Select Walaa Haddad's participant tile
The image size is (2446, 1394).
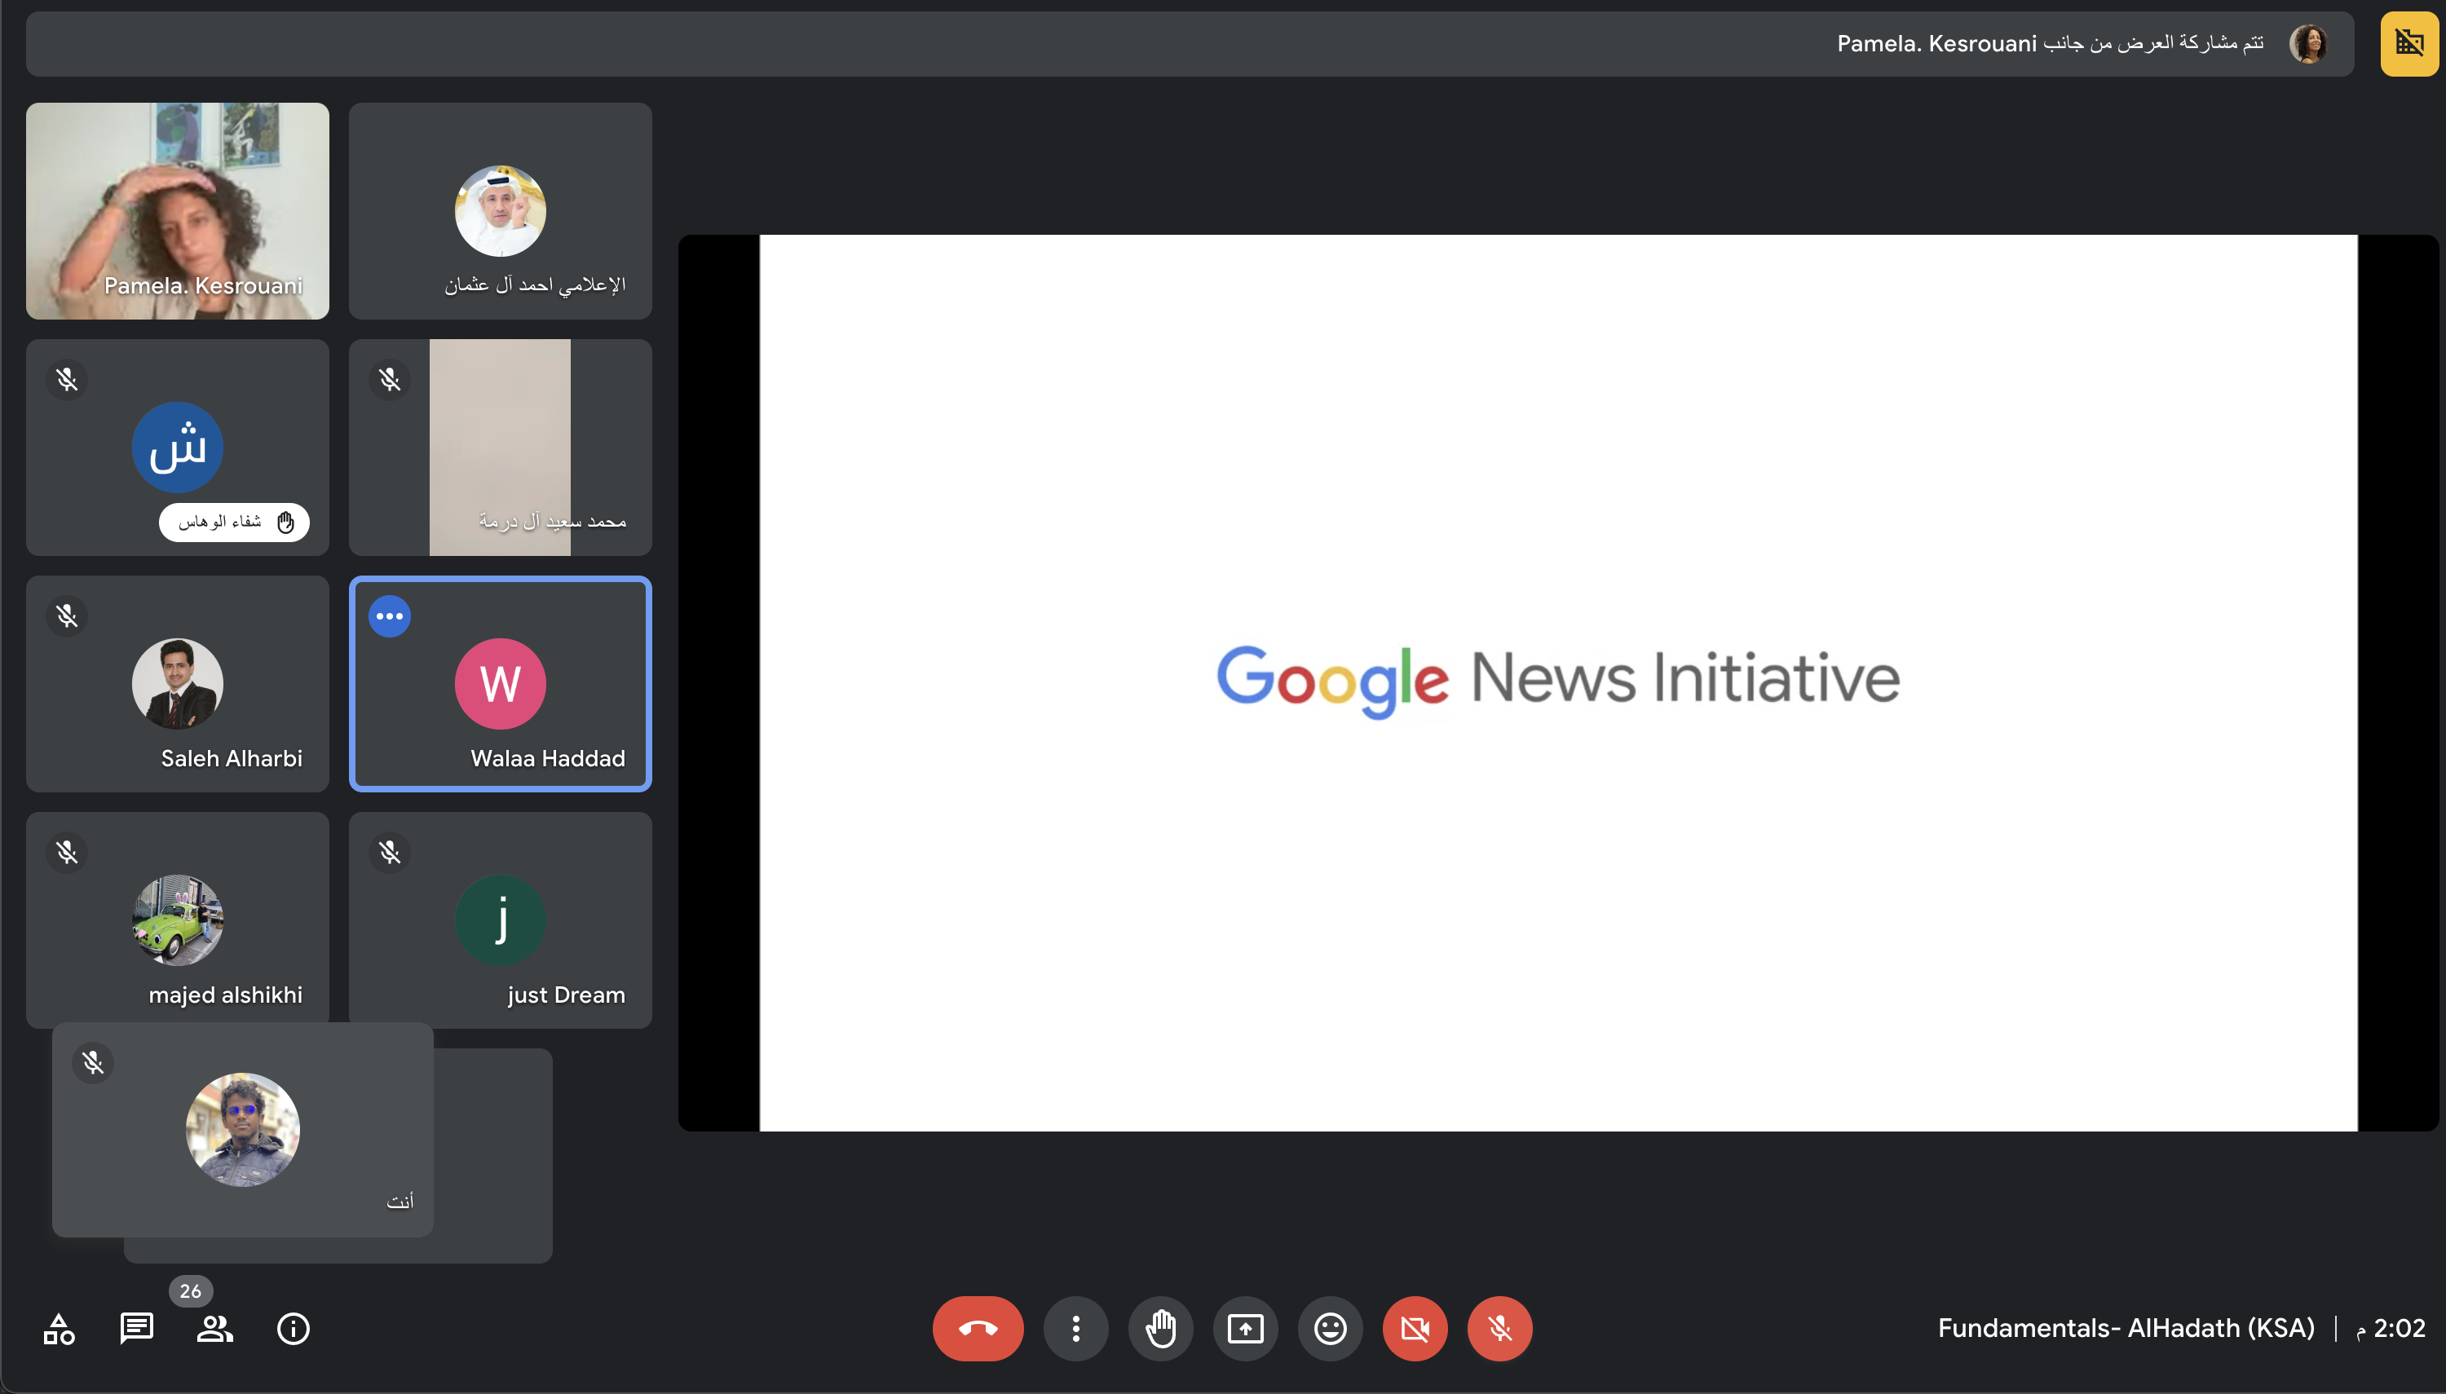click(500, 684)
